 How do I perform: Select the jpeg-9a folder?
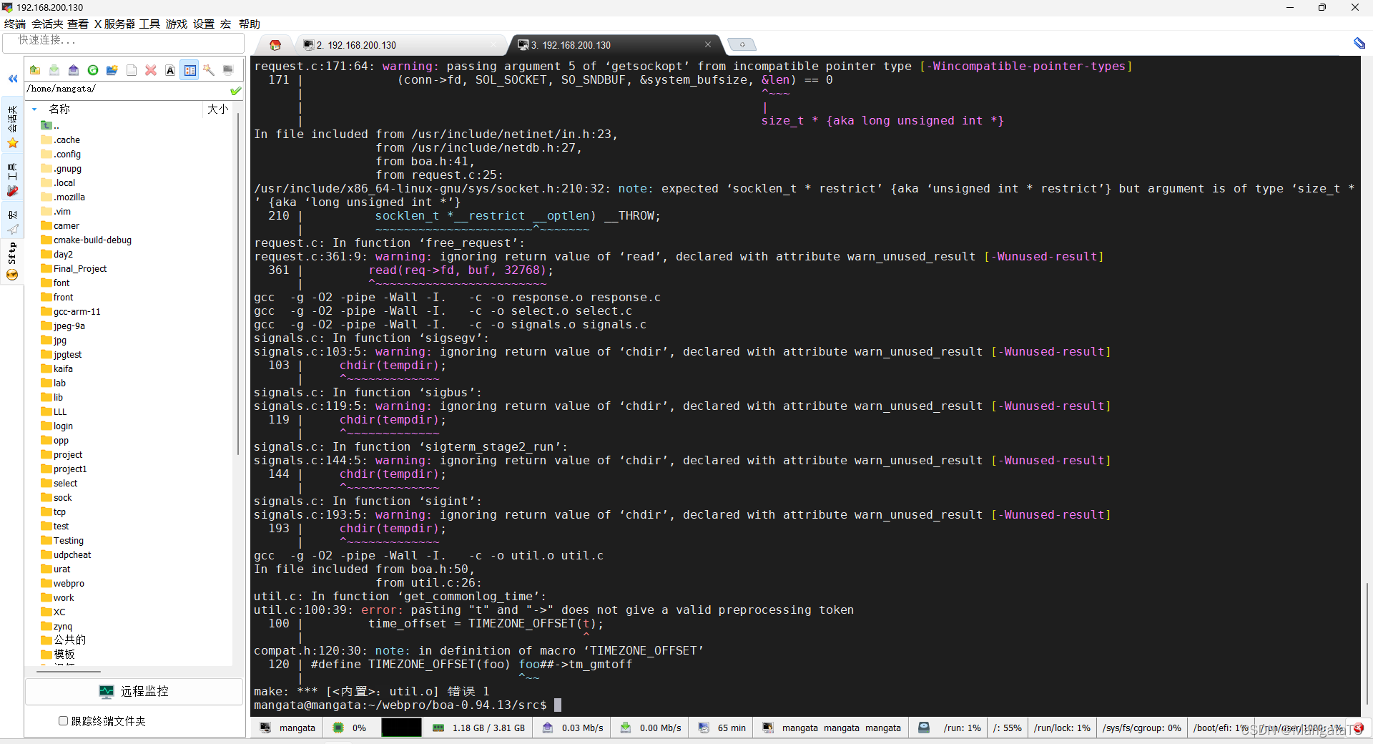pyautogui.click(x=63, y=325)
